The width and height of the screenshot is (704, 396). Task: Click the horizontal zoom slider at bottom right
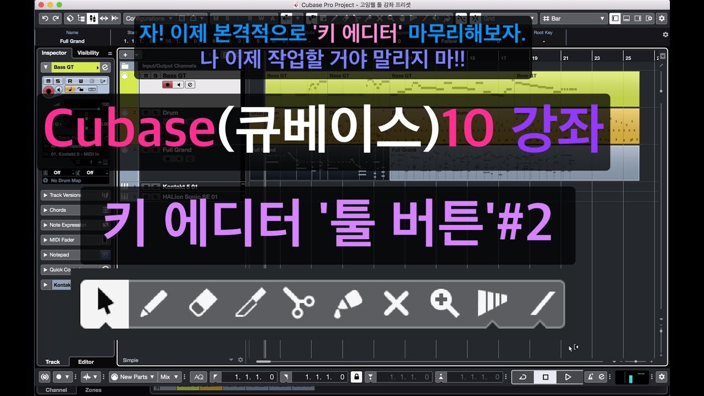point(636,361)
